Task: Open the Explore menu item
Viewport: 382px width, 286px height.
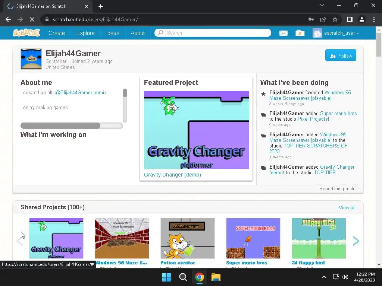Action: (x=85, y=33)
